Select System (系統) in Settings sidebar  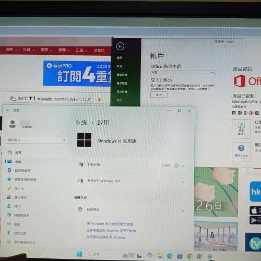[14, 161]
